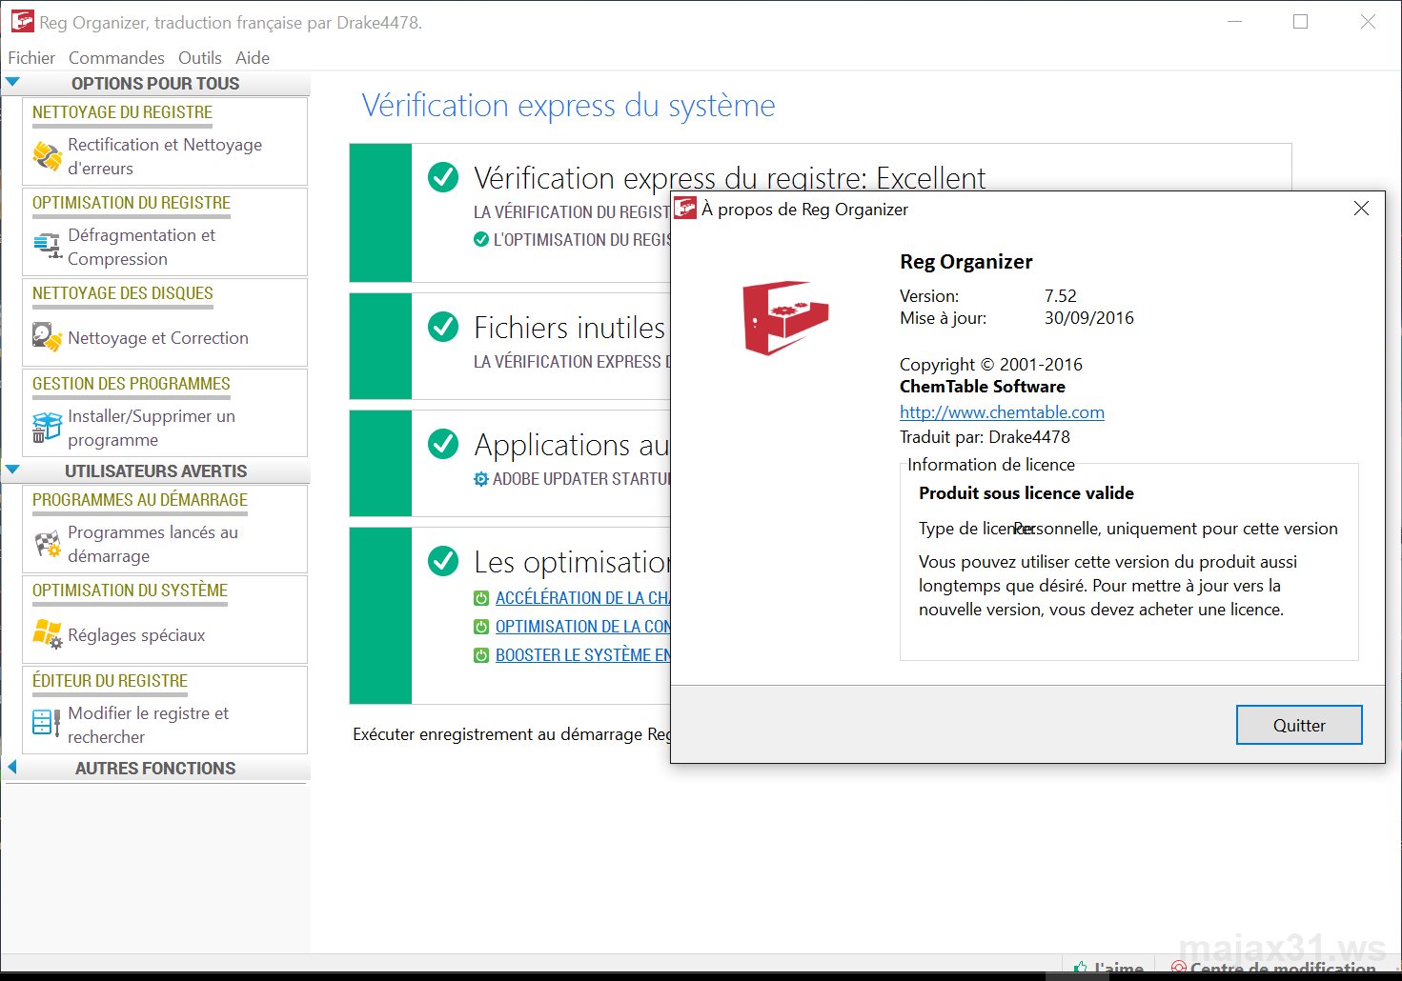Image resolution: width=1402 pixels, height=981 pixels.
Task: Click the registry editor icon beside Modifier le registre
Action: click(47, 724)
